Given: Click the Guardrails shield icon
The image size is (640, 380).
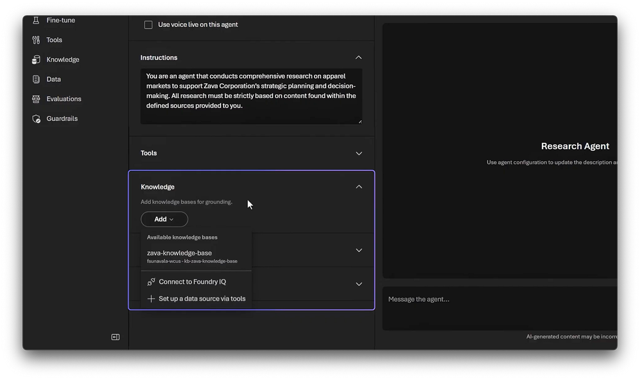Looking at the screenshot, I should (36, 119).
